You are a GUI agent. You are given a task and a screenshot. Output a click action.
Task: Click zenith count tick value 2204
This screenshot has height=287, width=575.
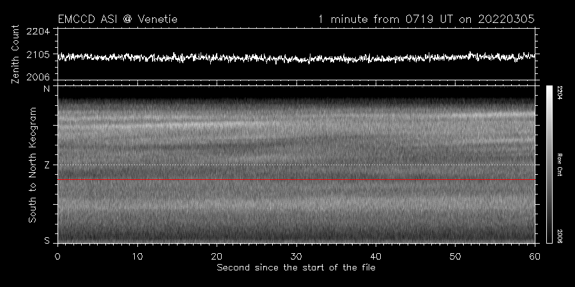[x=38, y=31]
